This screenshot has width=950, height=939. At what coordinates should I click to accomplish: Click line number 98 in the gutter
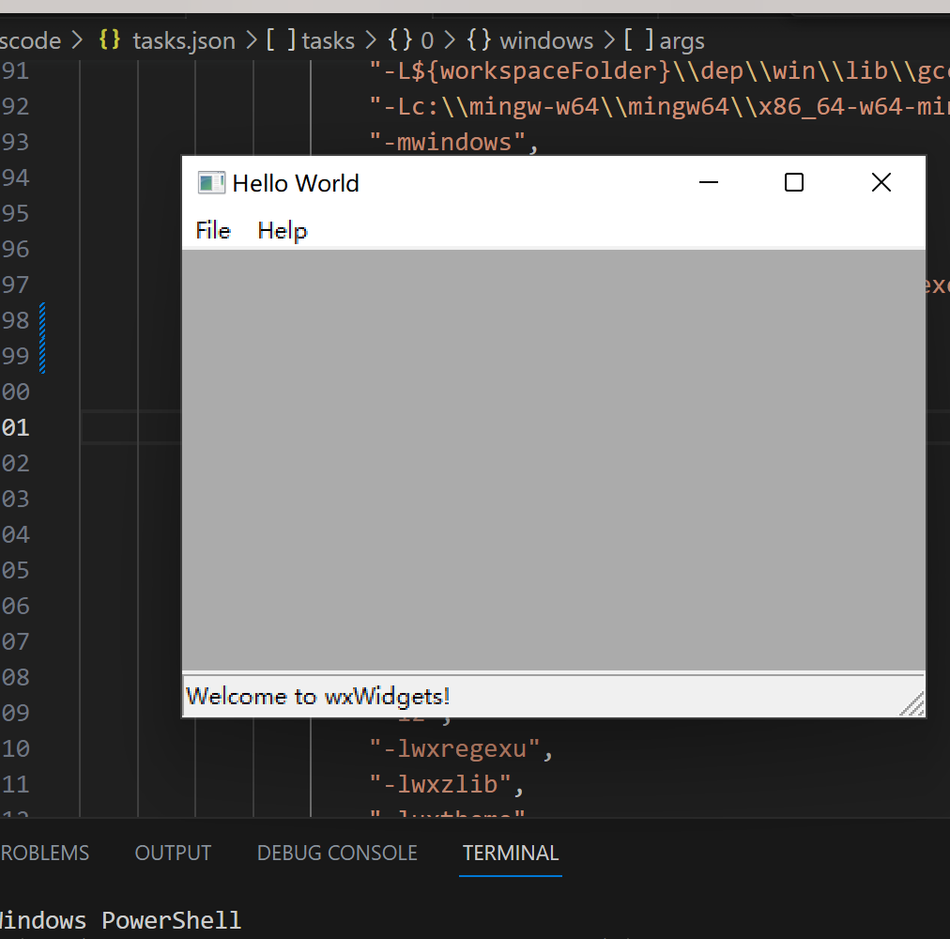15,320
